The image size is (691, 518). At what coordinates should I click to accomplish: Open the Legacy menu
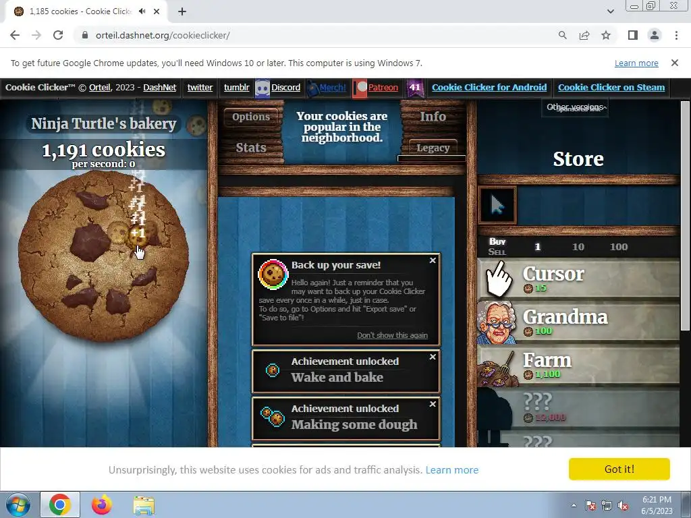pos(433,148)
